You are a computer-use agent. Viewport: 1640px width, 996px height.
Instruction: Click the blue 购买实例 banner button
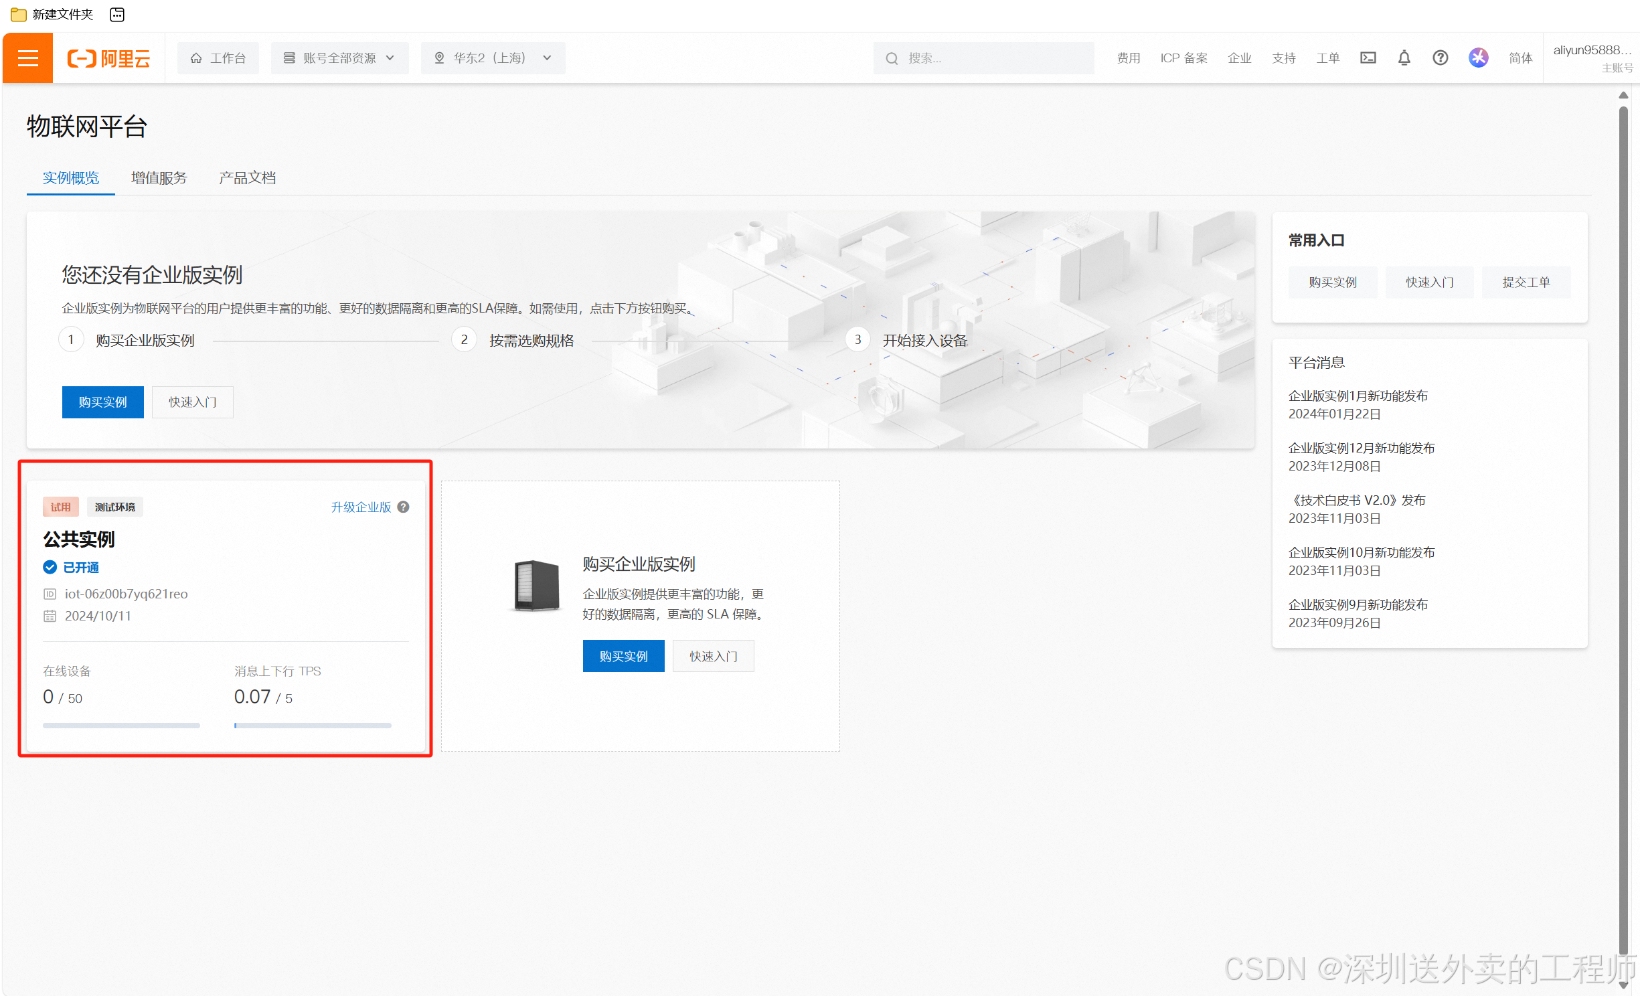[x=102, y=402]
